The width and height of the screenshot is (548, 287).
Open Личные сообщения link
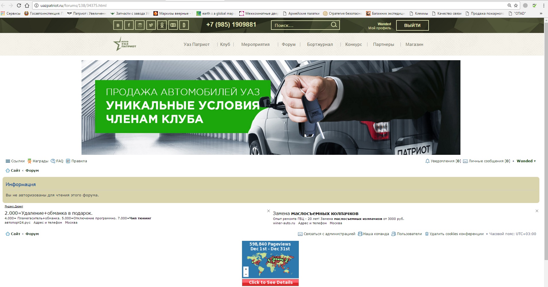click(x=486, y=161)
